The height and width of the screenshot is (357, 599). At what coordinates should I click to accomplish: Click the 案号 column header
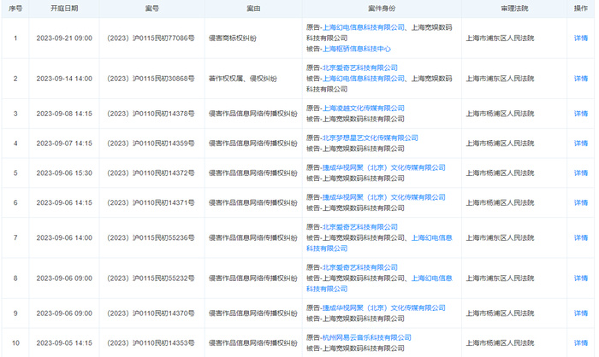click(x=151, y=9)
